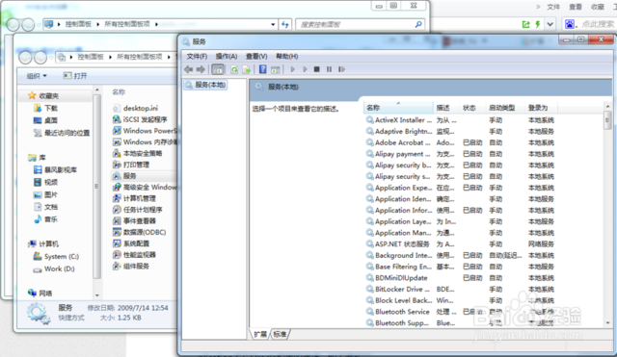The width and height of the screenshot is (617, 357).
Task: Select the Background Intelligent Transfer service
Action: (461, 255)
